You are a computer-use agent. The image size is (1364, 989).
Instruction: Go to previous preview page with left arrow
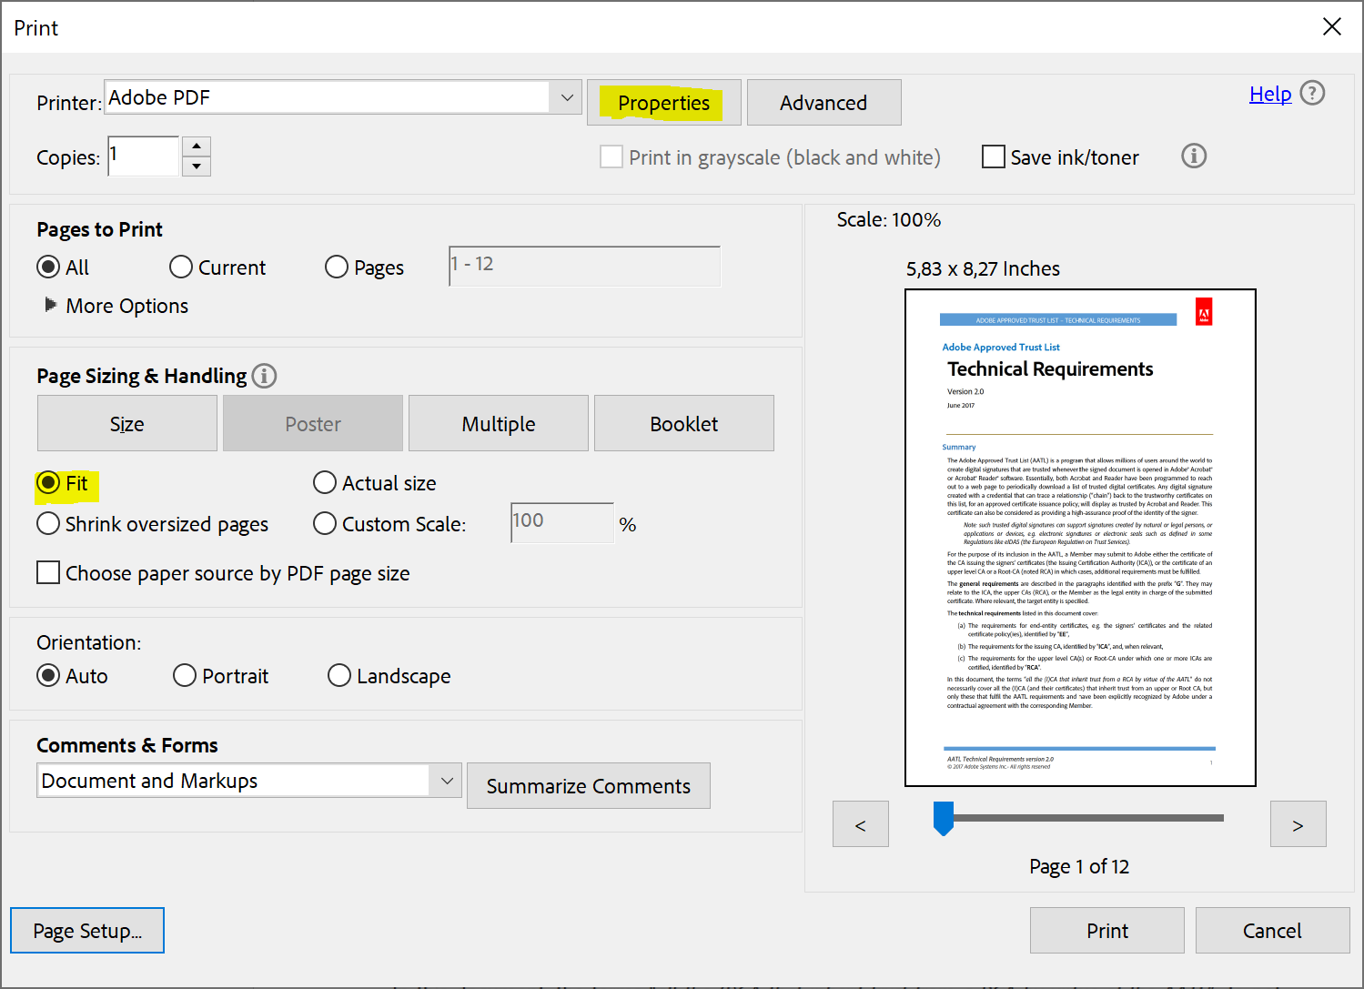(860, 823)
